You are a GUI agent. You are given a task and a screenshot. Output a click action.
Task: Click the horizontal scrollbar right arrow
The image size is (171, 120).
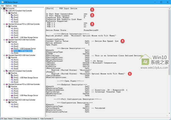pos(167,115)
